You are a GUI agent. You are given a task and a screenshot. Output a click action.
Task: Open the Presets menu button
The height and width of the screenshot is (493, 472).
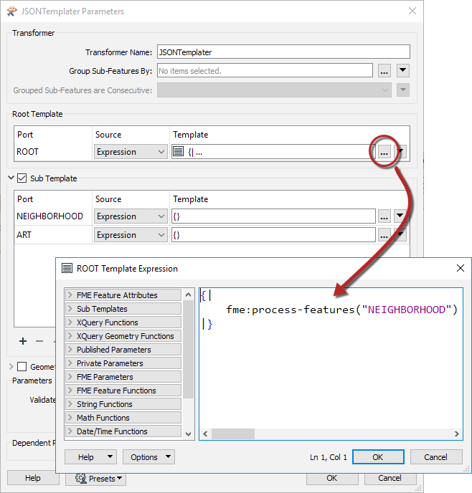pos(95,479)
